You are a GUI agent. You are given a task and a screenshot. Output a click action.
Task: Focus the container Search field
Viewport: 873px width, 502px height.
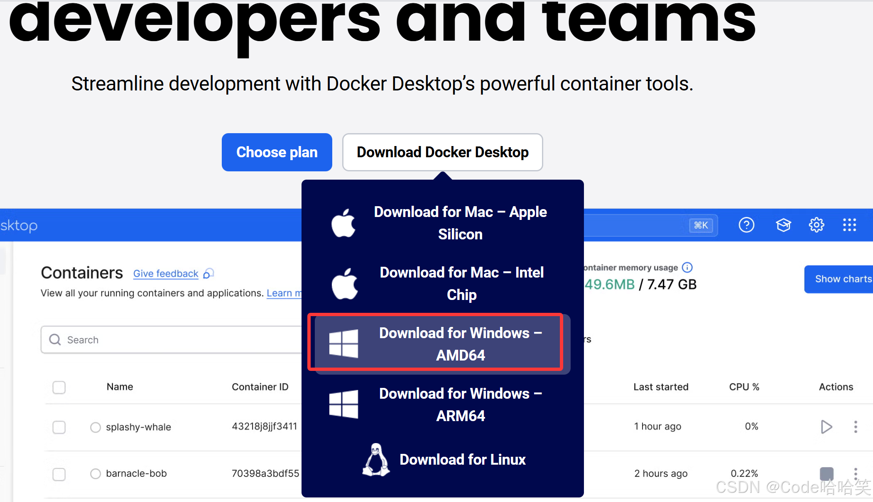coord(171,340)
